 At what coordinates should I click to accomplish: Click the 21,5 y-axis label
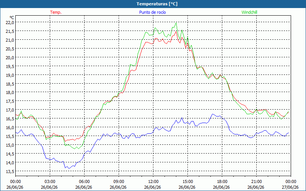point(10,31)
